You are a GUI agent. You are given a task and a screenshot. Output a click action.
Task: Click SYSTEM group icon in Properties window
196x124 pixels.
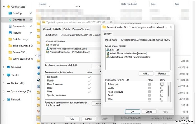pyautogui.click(x=48, y=45)
